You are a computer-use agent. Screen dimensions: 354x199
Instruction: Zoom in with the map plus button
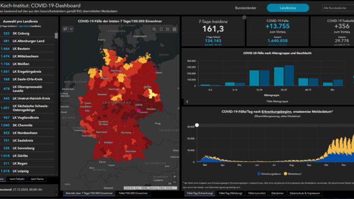[174, 177]
